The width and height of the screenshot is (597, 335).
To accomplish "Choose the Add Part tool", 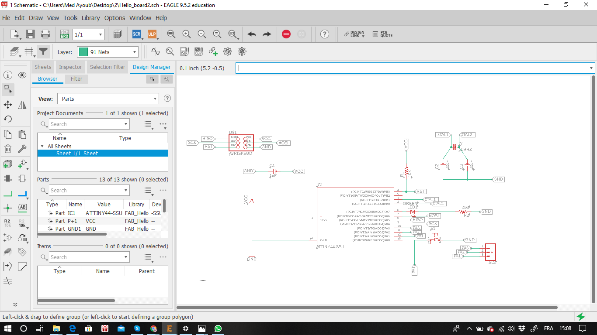I will pos(7,164).
